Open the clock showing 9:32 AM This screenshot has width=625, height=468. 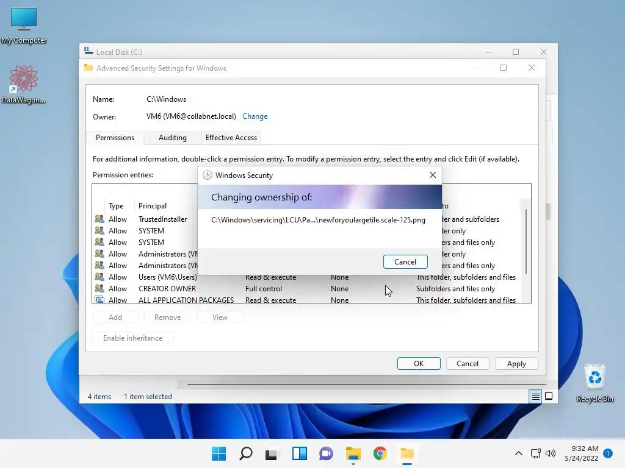pos(582,453)
